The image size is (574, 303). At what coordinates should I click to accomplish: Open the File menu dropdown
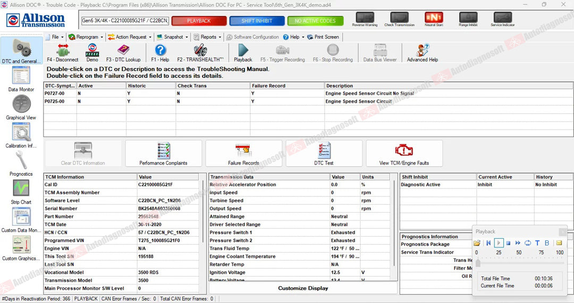[55, 37]
